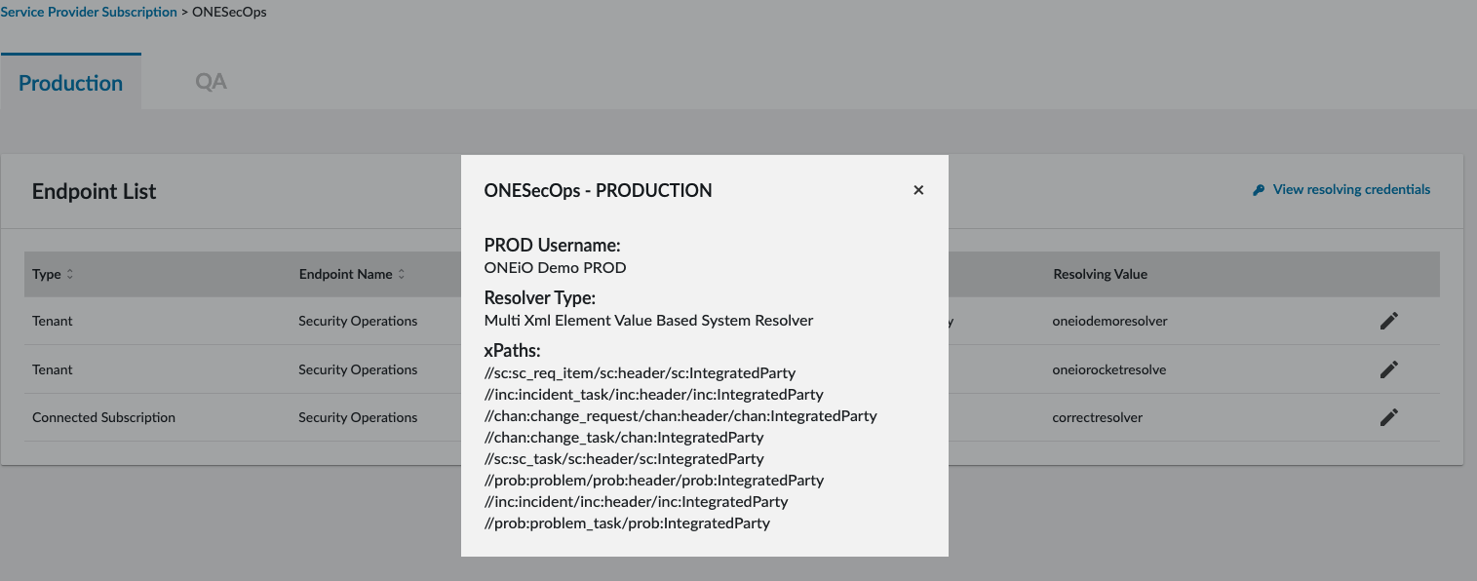Edit the oneiodemoresolver endpoint row
The image size is (1477, 581).
(1389, 321)
